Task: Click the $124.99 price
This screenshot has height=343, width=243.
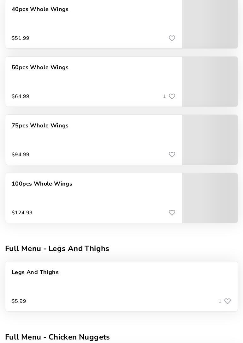Action: 22,213
